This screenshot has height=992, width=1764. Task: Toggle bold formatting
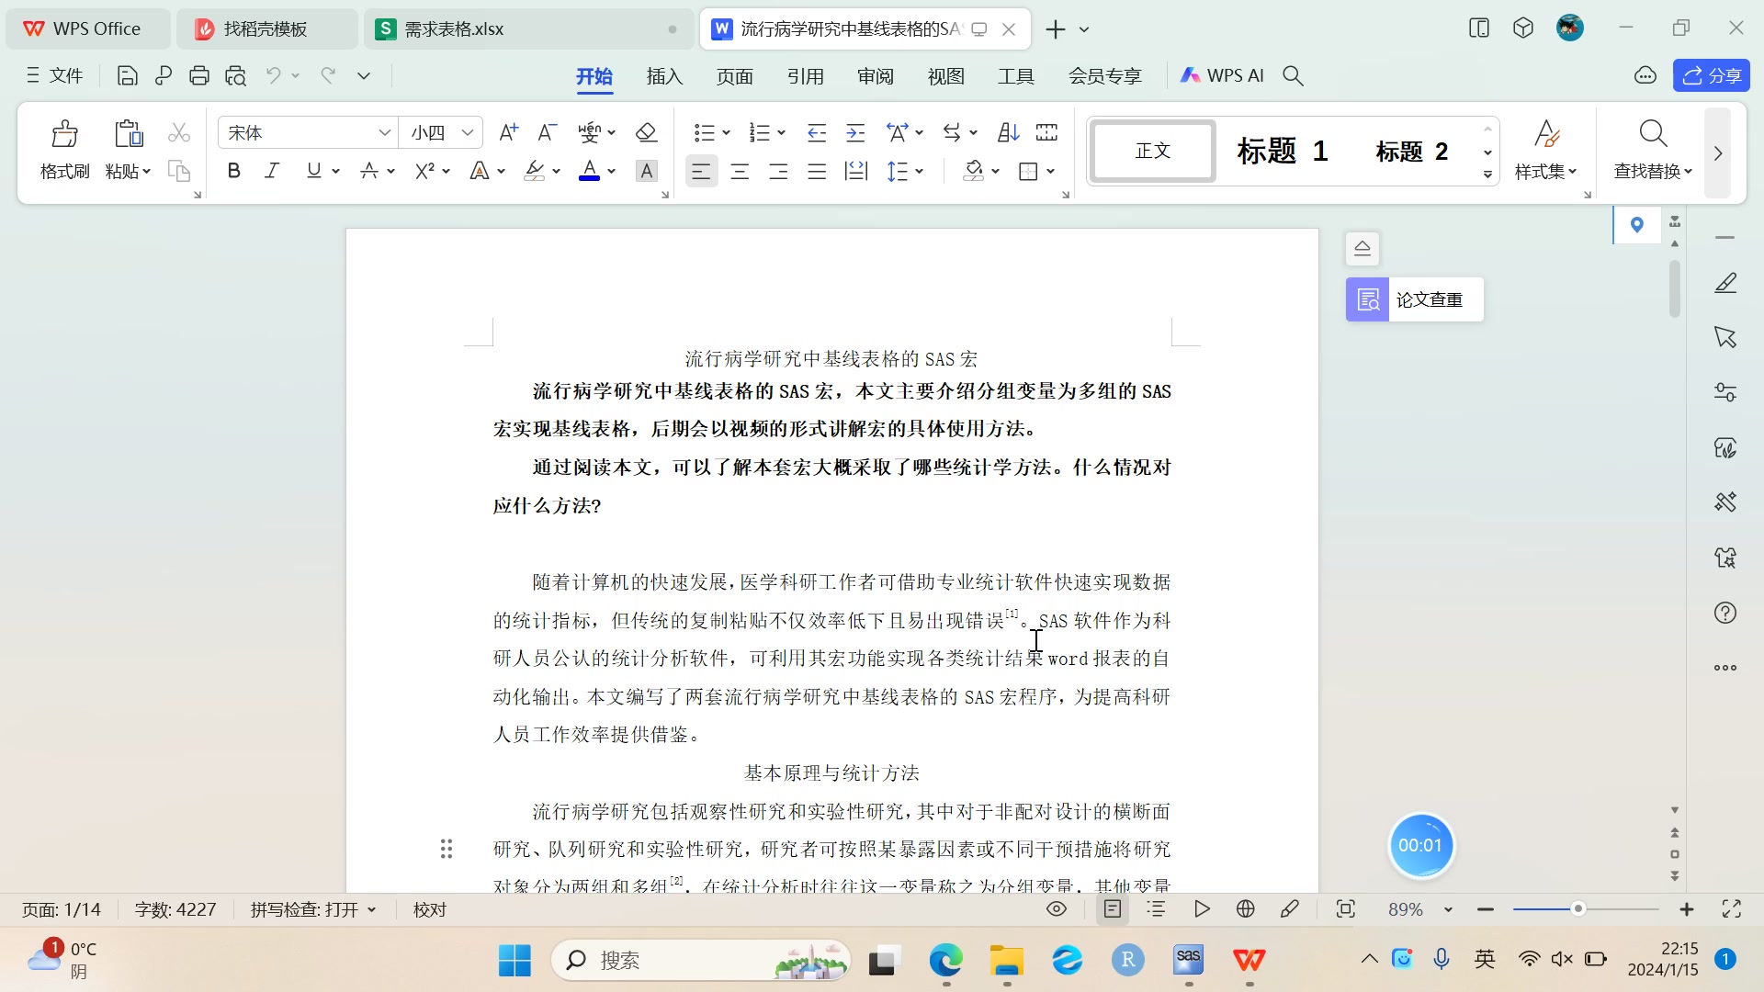pos(234,171)
